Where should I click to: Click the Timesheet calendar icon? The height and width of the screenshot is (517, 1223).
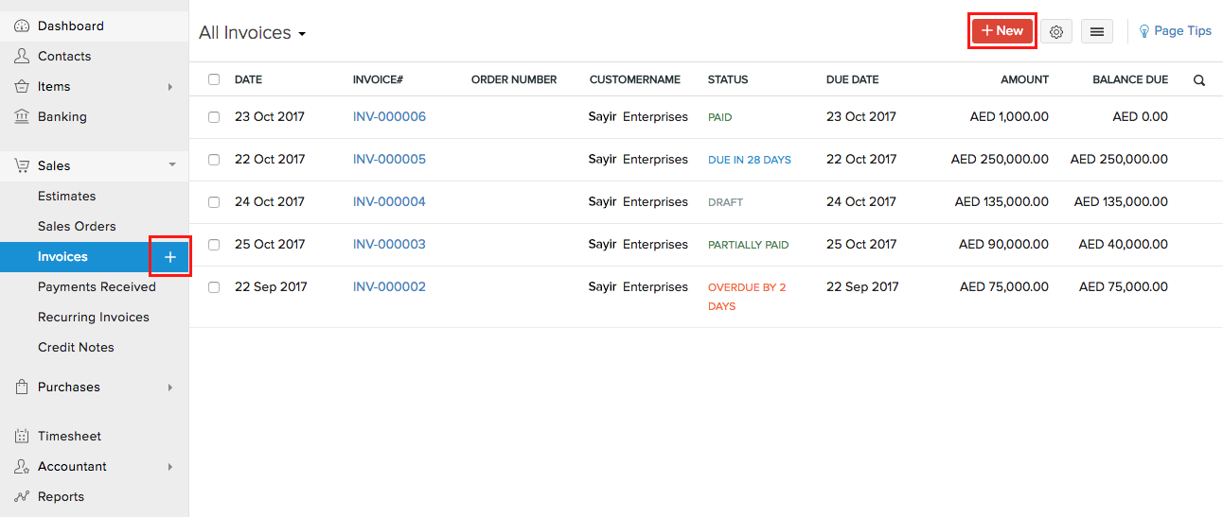(x=22, y=436)
